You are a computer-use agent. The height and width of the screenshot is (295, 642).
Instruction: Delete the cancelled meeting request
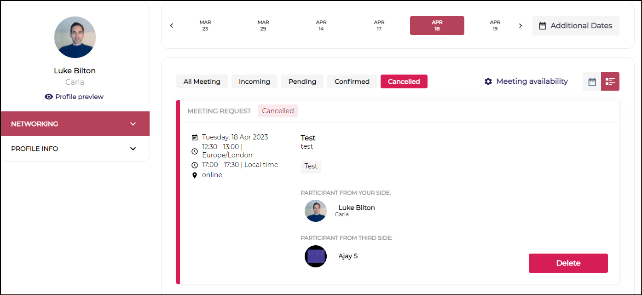pos(568,263)
